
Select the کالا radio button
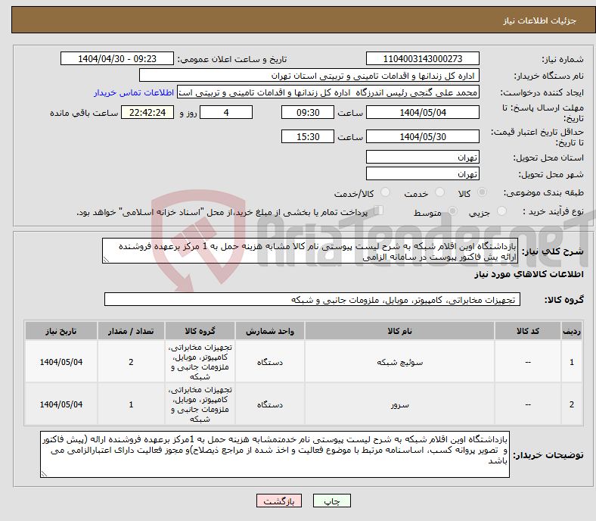(482, 192)
